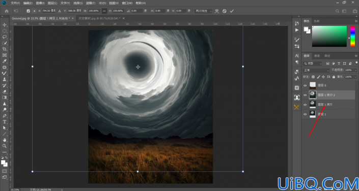Select the Zoom tool
This screenshot has height=191, width=359.
click(5, 146)
